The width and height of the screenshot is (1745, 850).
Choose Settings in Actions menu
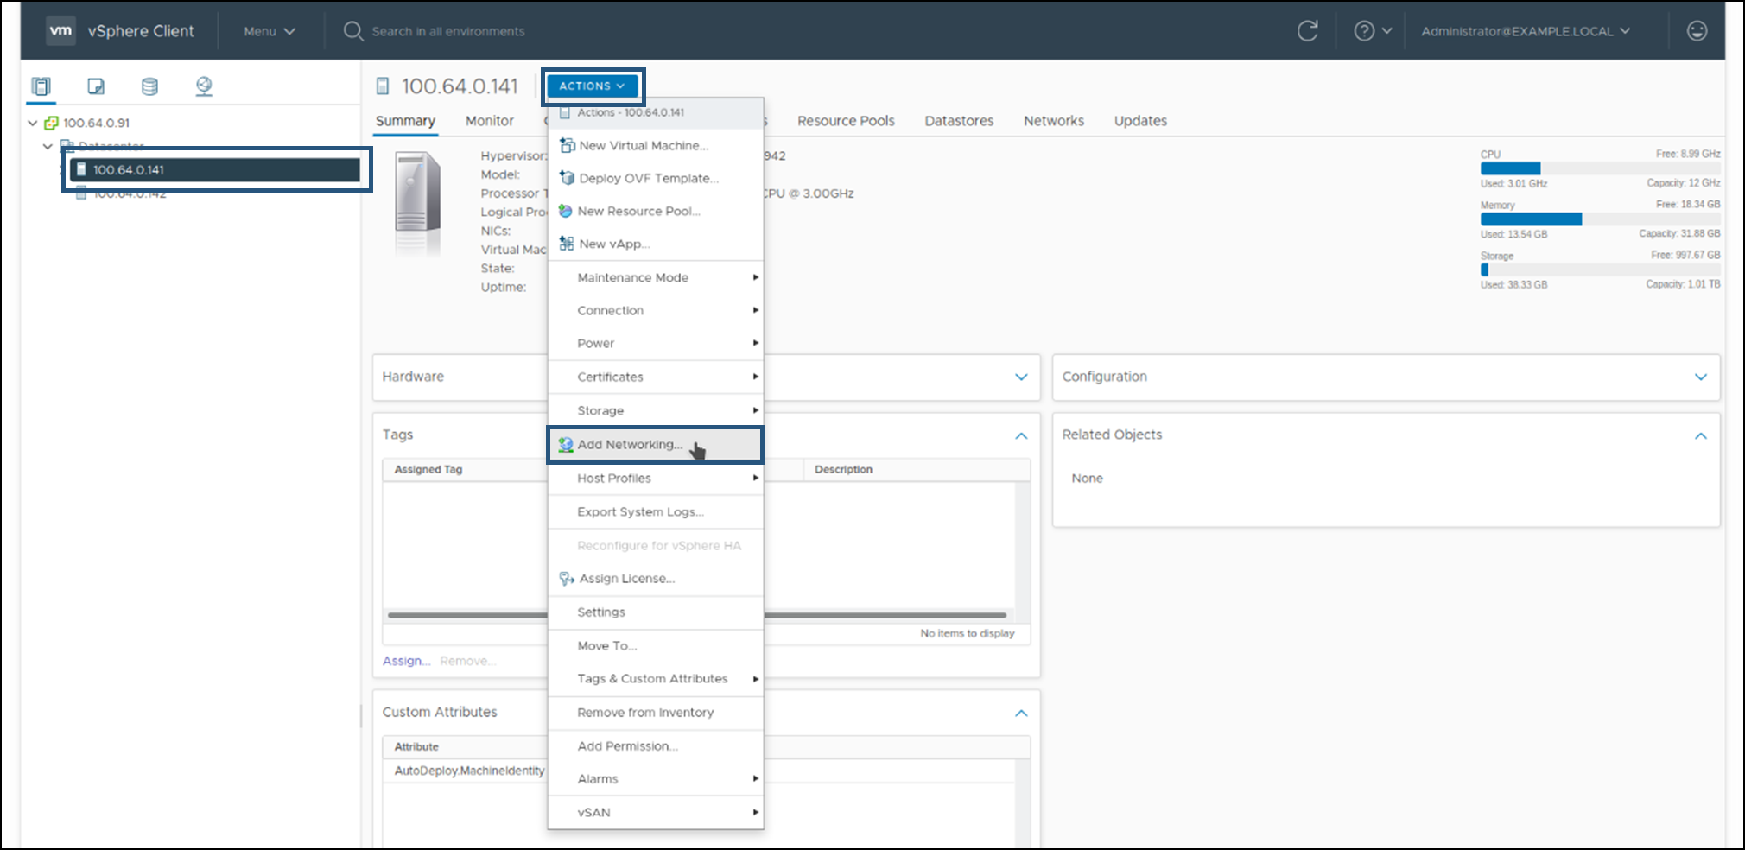click(656, 612)
